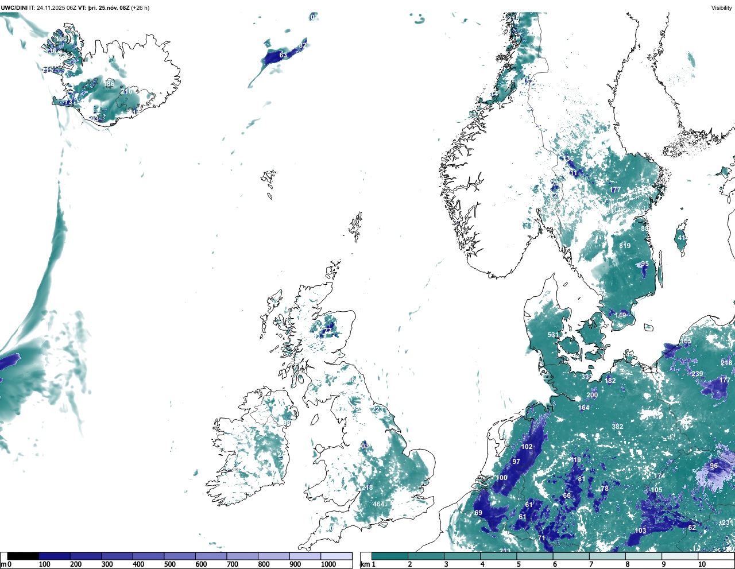The width and height of the screenshot is (735, 569).
Task: Click the value 165 on the Polish coast
Action: 686,342
